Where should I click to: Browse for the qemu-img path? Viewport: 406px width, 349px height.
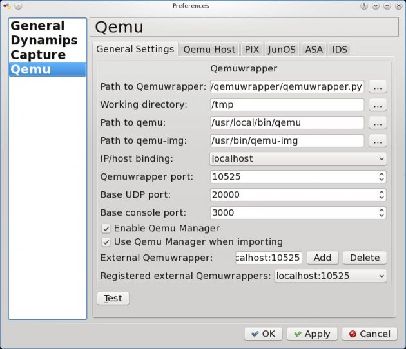[378, 141]
